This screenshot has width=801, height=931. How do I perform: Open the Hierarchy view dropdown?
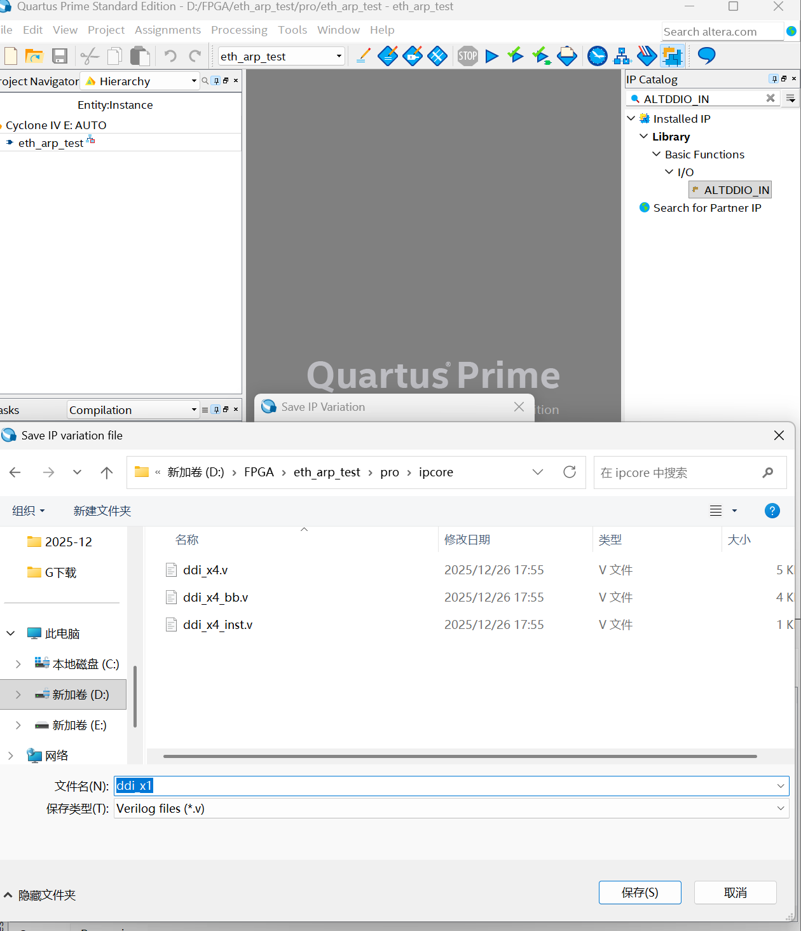(x=194, y=81)
